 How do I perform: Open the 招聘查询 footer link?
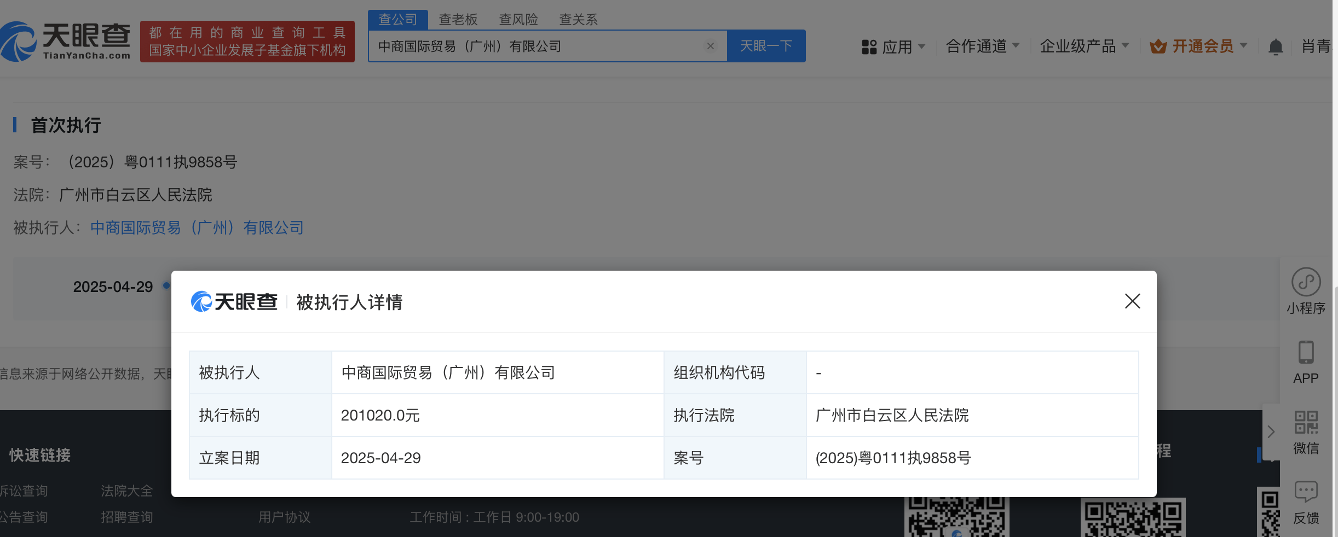coord(127,517)
